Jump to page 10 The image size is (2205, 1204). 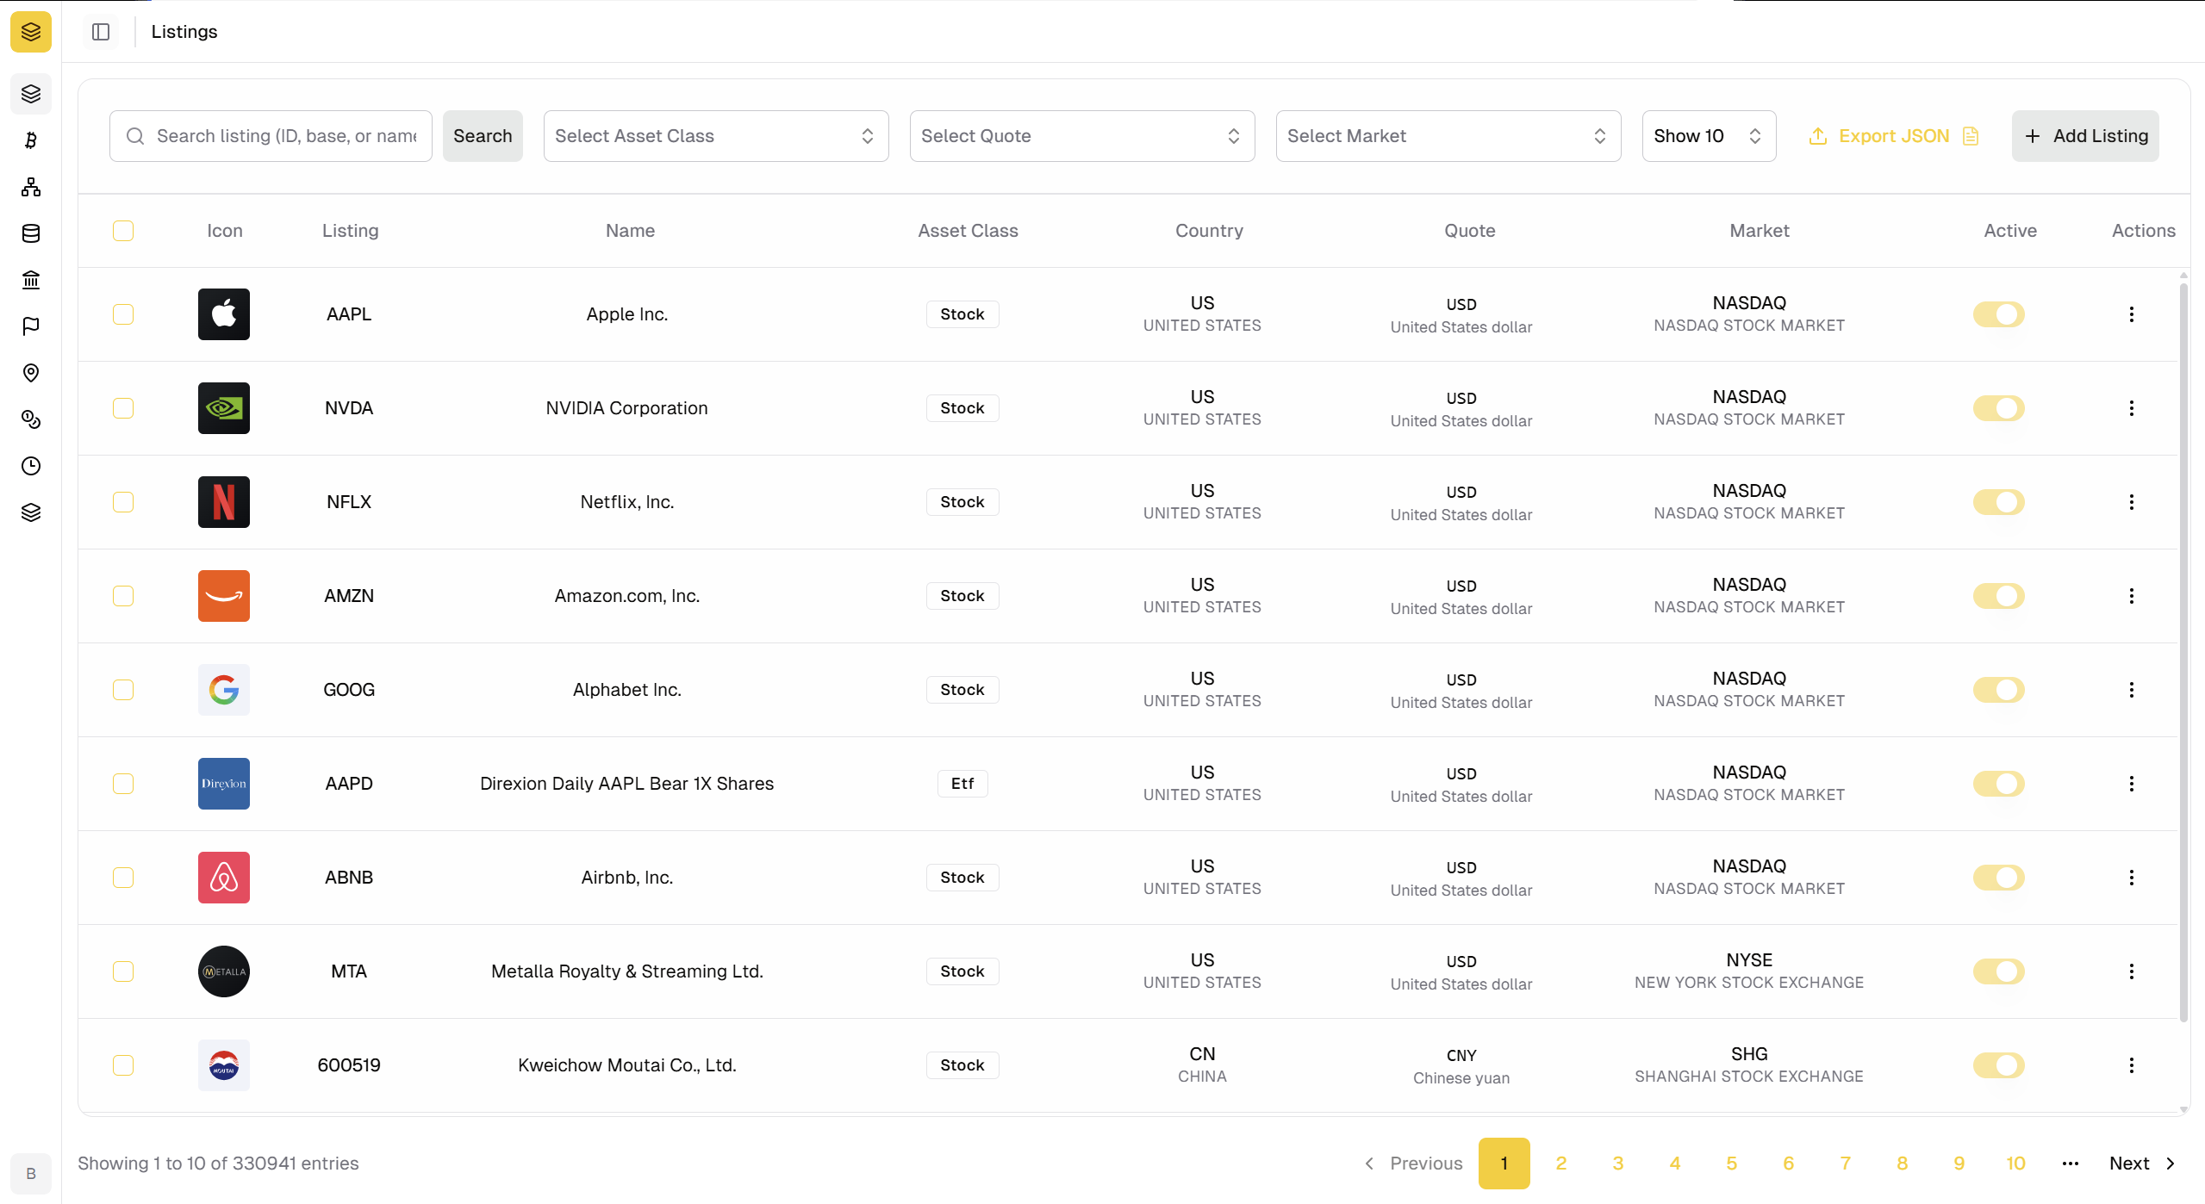point(2015,1164)
